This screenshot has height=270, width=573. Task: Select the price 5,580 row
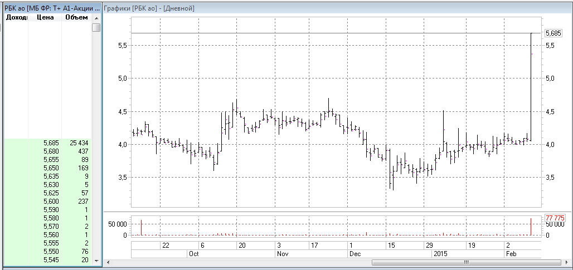pyautogui.click(x=47, y=218)
